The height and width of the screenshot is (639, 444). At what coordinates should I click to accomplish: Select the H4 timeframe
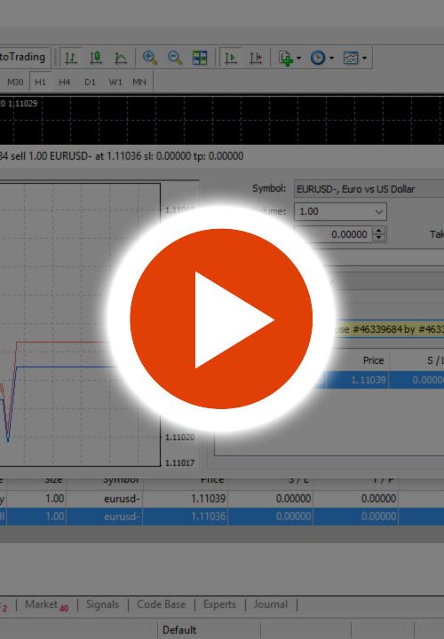(x=65, y=82)
